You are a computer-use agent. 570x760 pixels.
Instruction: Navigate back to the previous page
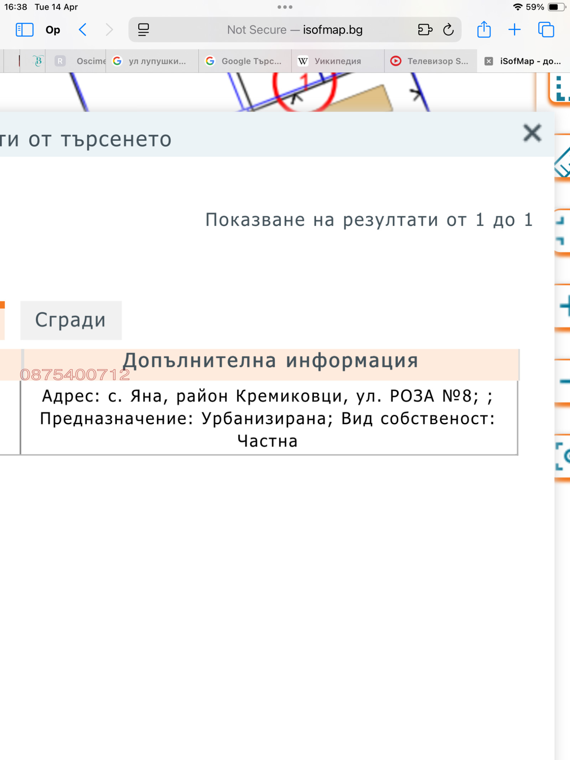tap(83, 30)
